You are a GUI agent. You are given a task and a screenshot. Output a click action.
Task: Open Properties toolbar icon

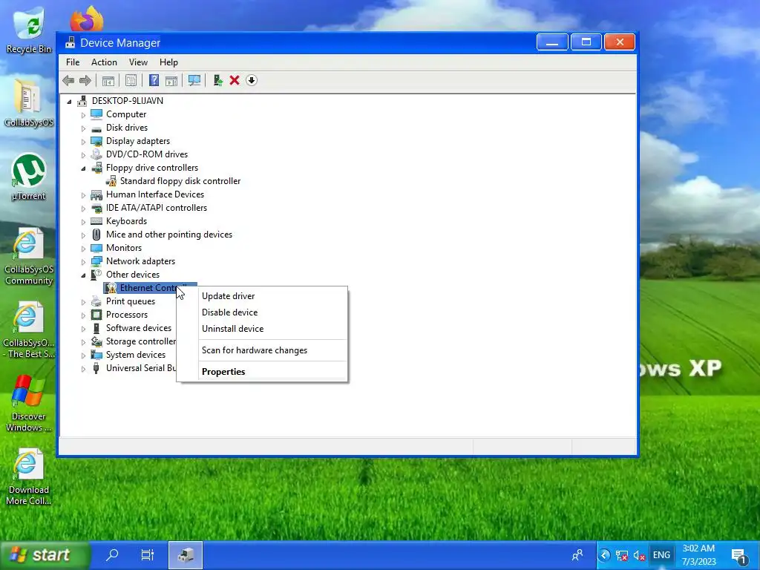[131, 80]
